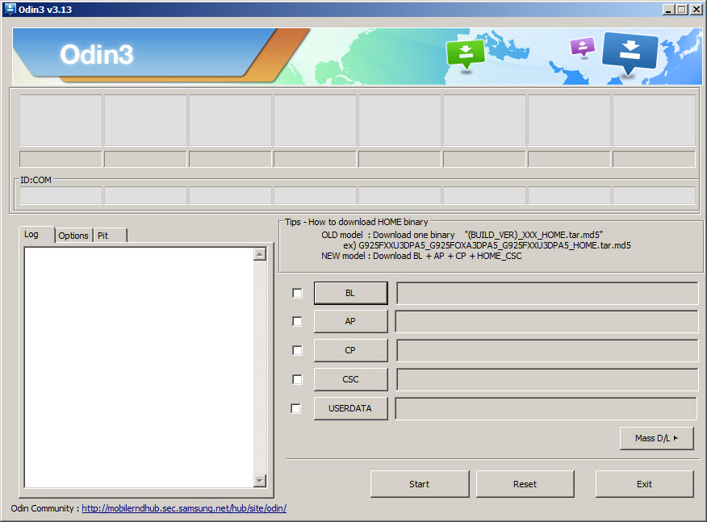Image resolution: width=707 pixels, height=522 pixels.
Task: Browse for a CP file
Action: pyautogui.click(x=350, y=350)
